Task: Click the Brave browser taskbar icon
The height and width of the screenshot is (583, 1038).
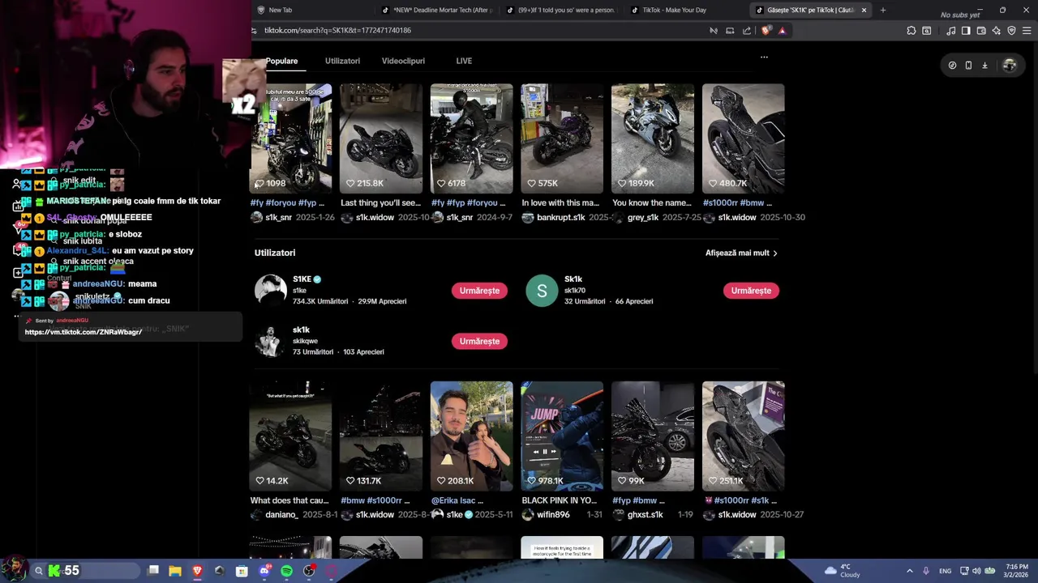Action: click(197, 571)
